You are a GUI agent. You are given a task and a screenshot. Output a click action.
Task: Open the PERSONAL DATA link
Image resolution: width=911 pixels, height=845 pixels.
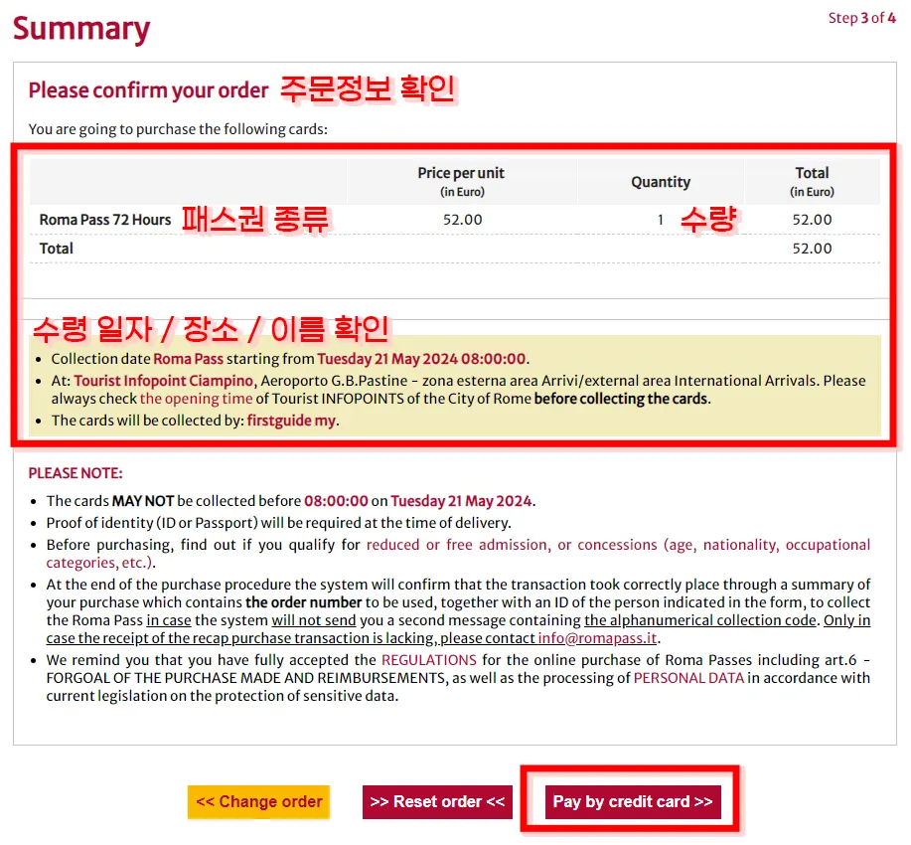click(688, 678)
